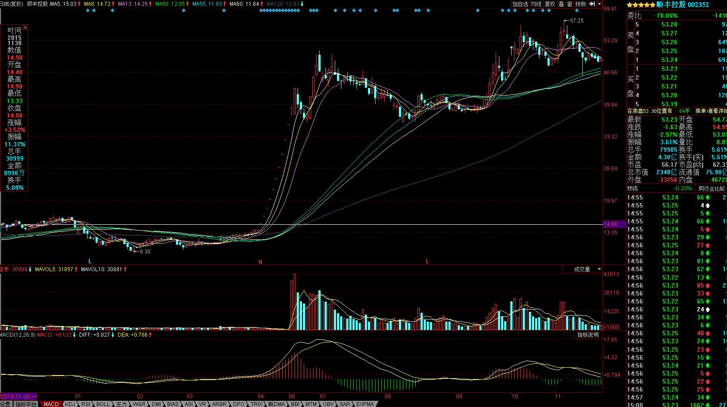This screenshot has height=407, width=727.
Task: Click the 'q' marker on the timeline
Action: tap(260, 261)
